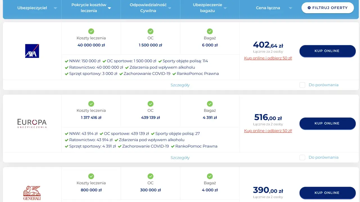Click the Ubezpieczenie bagażu header
Image resolution: width=360 pixels, height=202 pixels.
point(208,8)
